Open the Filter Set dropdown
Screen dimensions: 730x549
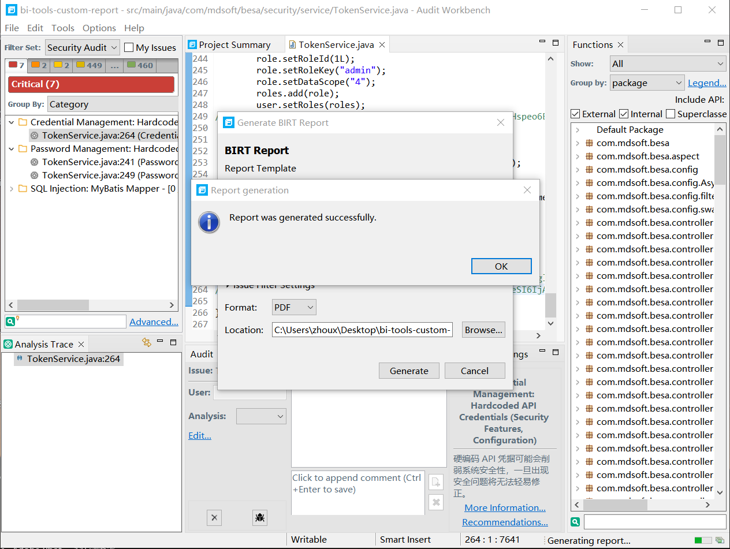point(82,47)
